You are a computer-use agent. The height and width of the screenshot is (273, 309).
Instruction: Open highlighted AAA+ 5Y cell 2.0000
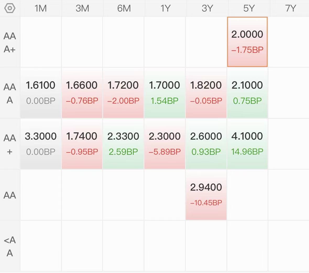click(x=247, y=42)
